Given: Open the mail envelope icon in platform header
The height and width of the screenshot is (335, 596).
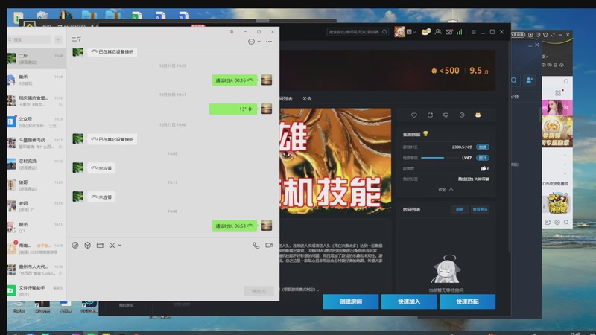Looking at the screenshot, I should [449, 32].
